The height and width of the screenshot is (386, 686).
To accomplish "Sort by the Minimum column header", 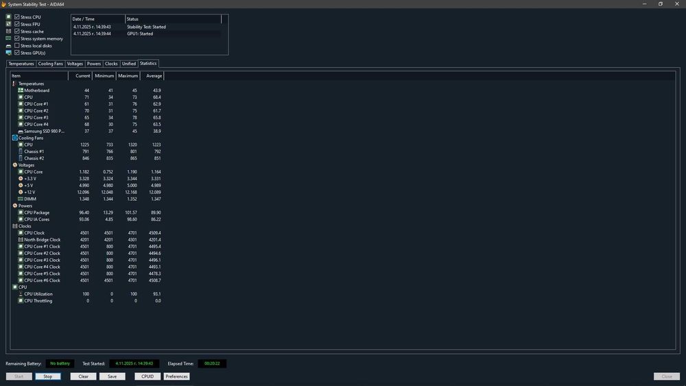I will click(x=104, y=75).
